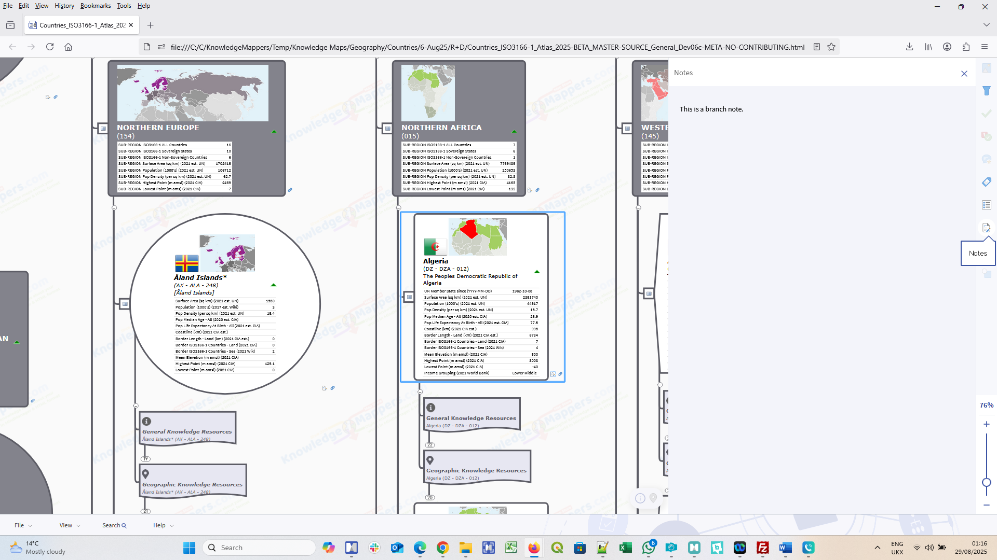This screenshot has height=560, width=997.
Task: Open the bottom File dropdown menu
Action: pos(23,525)
